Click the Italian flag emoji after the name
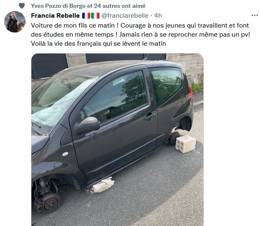Image resolution: width=260 pixels, height=226 pixels. [95, 16]
